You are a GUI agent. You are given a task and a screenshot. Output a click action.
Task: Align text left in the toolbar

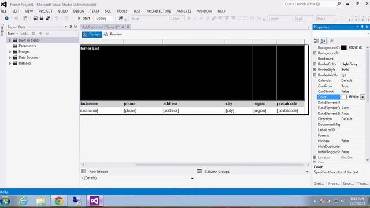coord(220,18)
